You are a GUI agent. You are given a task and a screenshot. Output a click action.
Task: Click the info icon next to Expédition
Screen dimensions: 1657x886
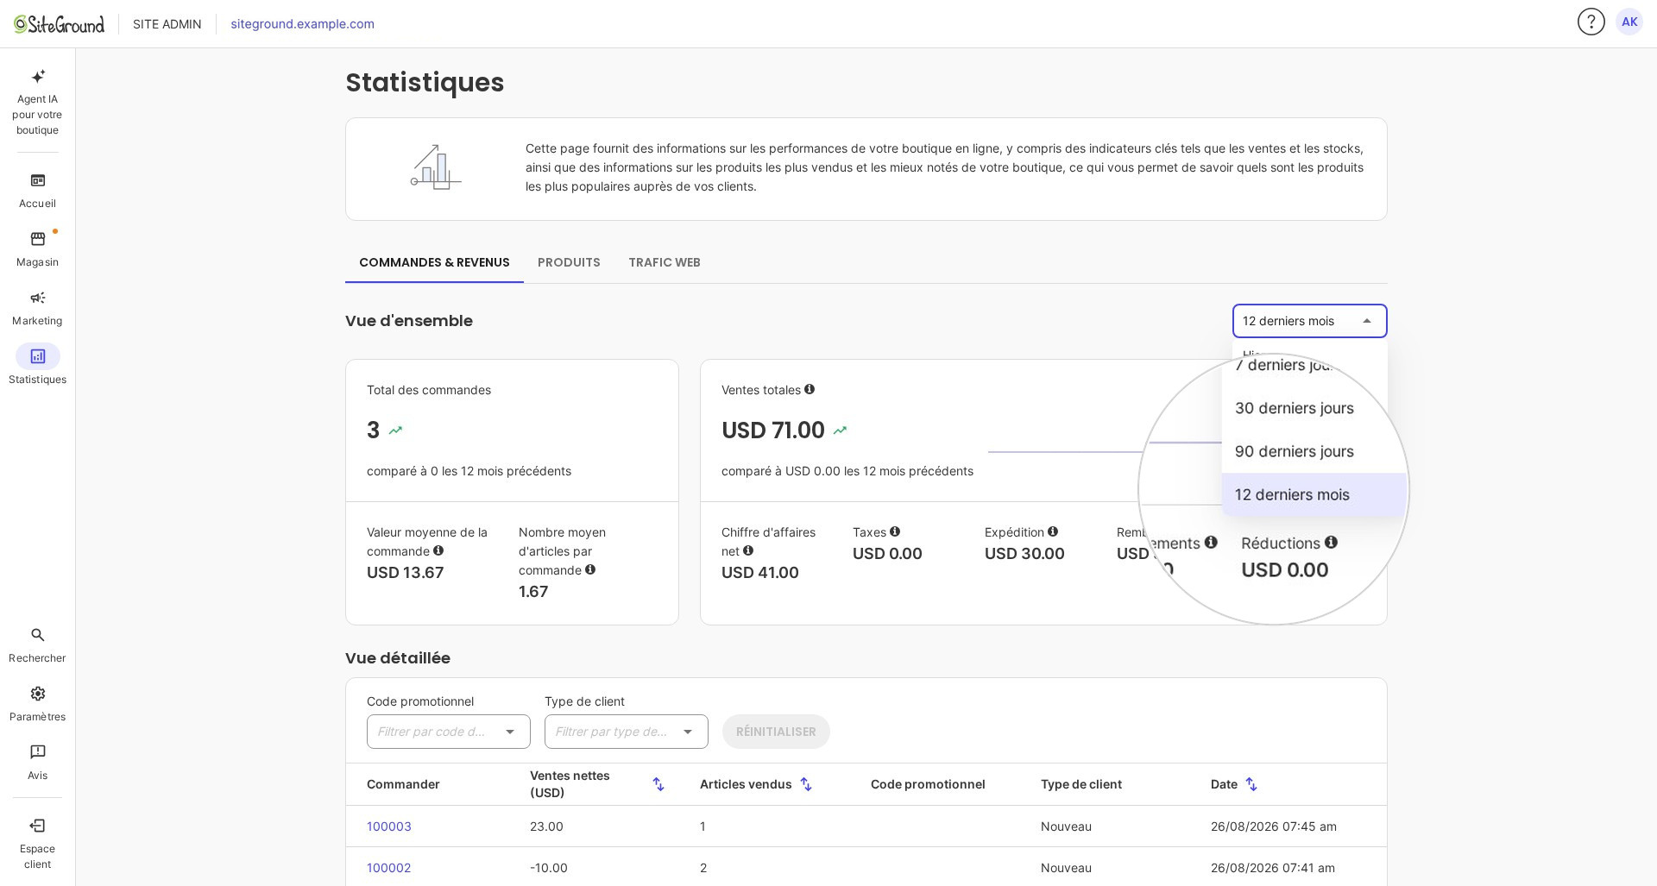tap(1053, 531)
